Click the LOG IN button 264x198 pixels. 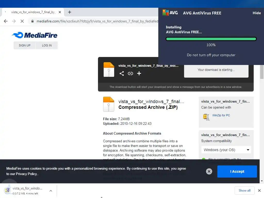[47, 45]
